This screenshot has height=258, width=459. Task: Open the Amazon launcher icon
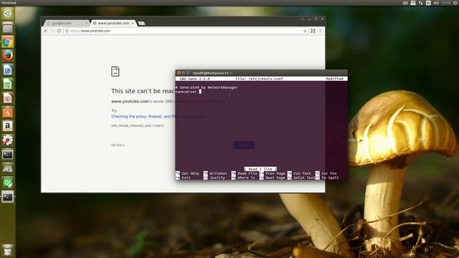click(8, 126)
